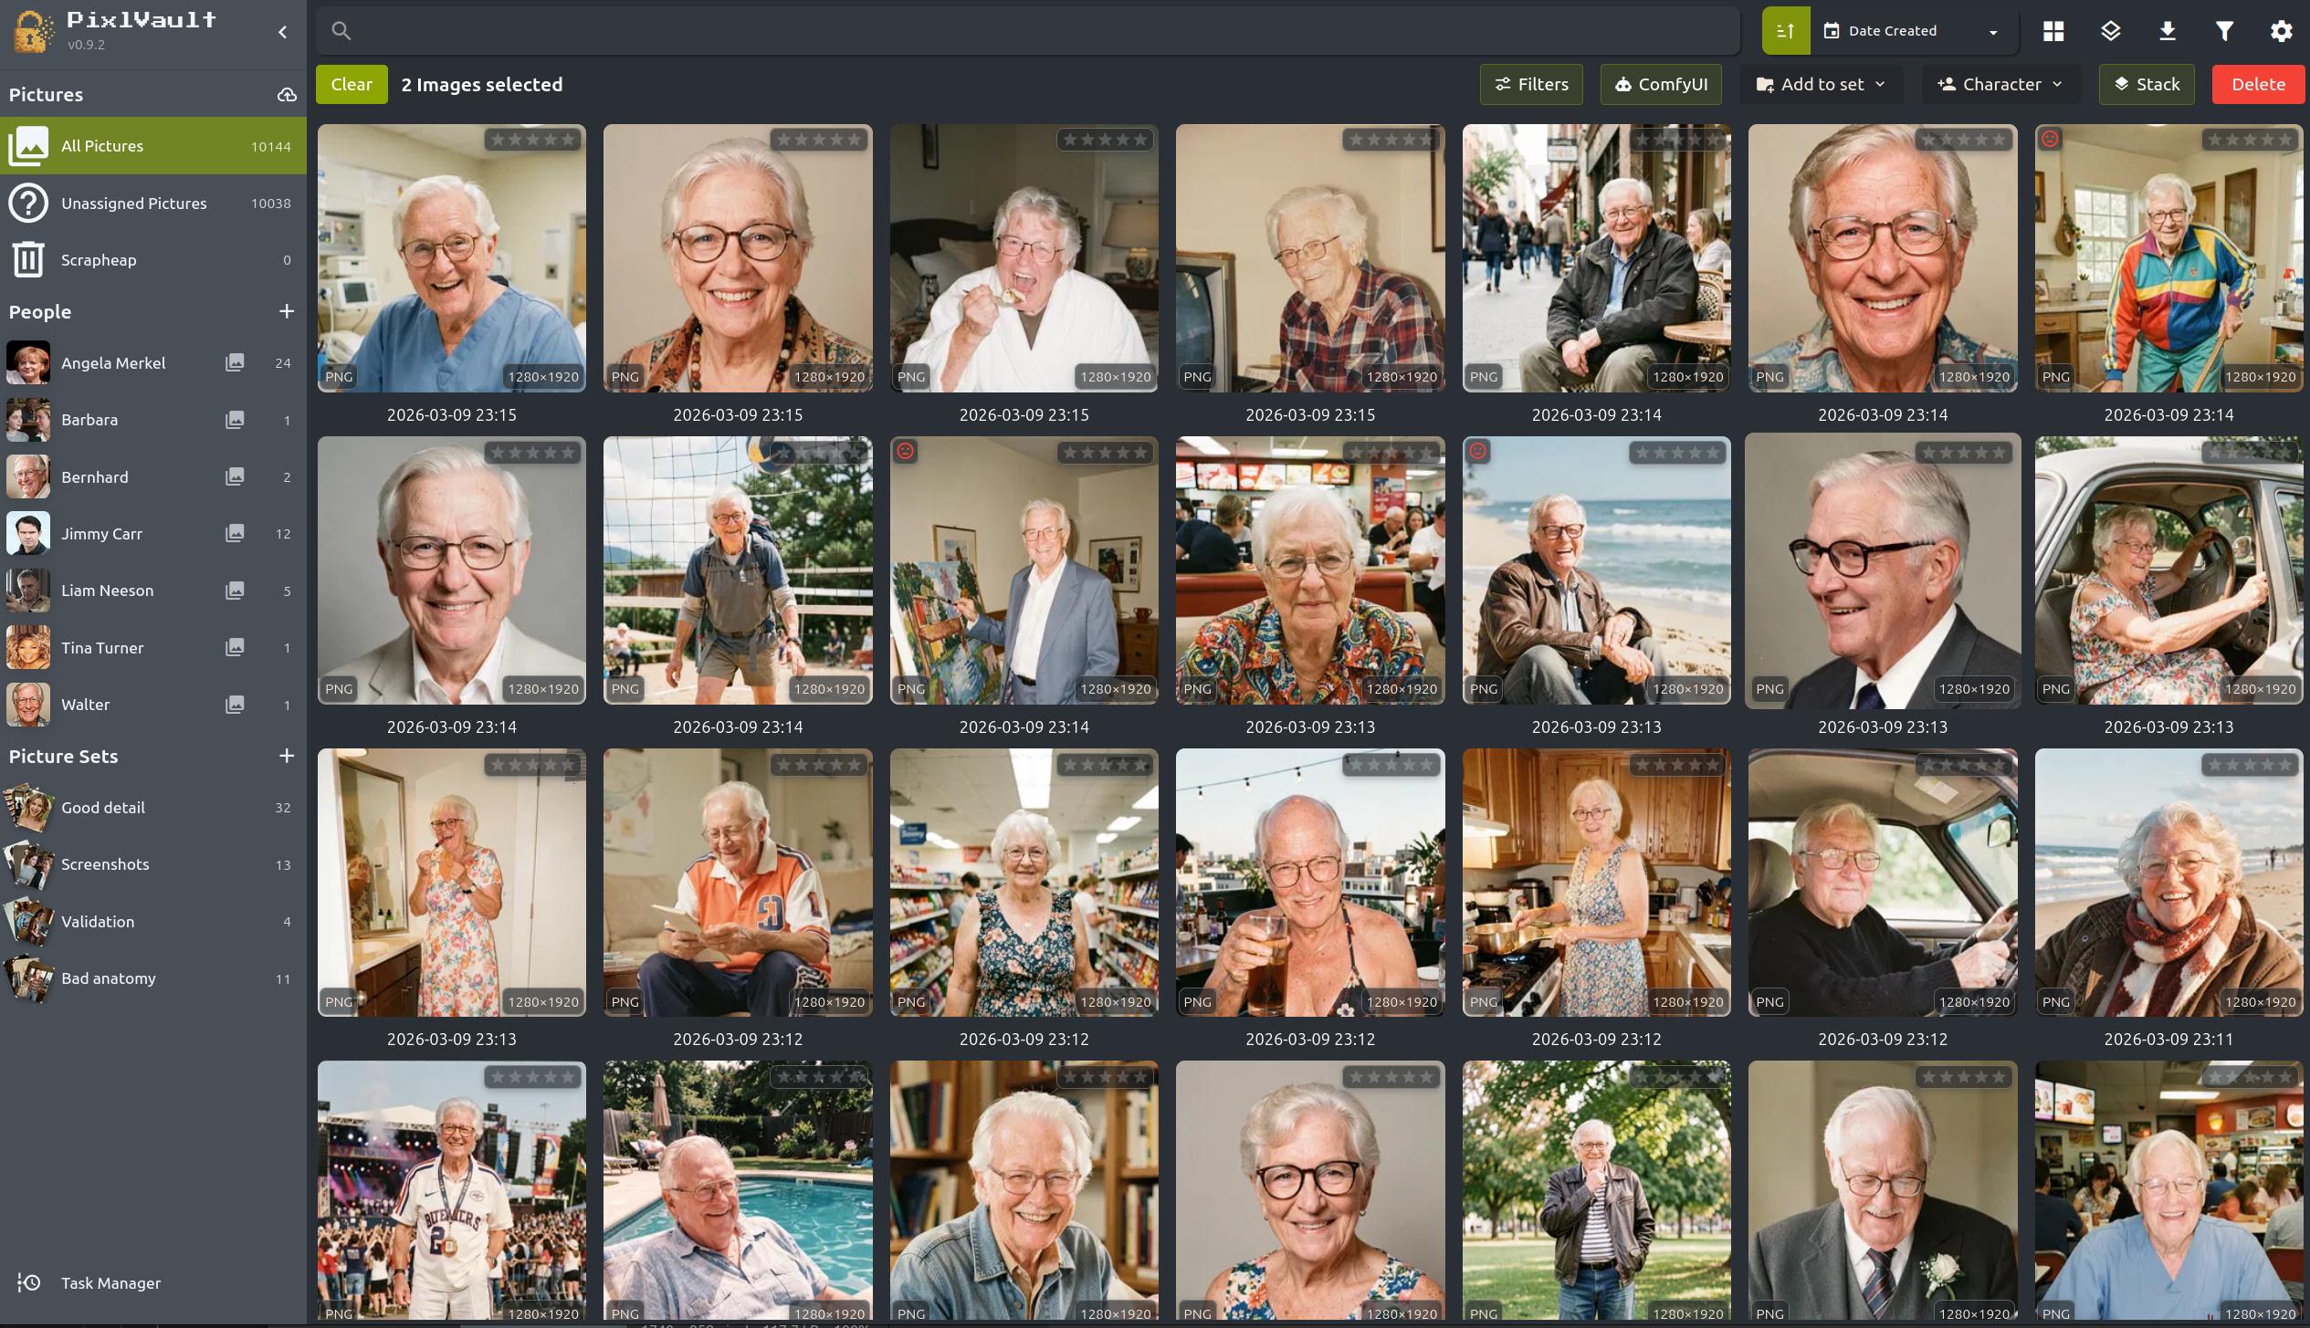Click the cloud upload icon beside Pictures

click(x=287, y=95)
